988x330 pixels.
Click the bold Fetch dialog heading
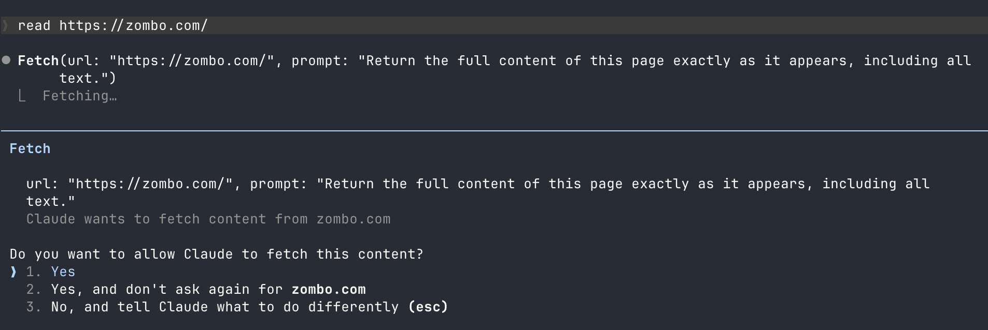[x=30, y=148]
